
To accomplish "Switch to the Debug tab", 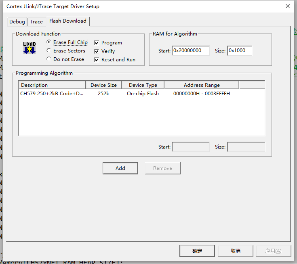I will point(17,22).
